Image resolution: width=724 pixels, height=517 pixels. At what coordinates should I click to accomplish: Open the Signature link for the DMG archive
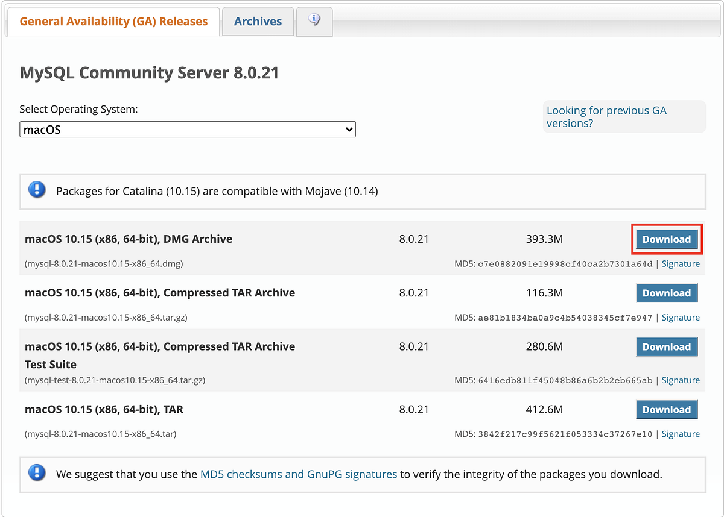[x=681, y=263]
